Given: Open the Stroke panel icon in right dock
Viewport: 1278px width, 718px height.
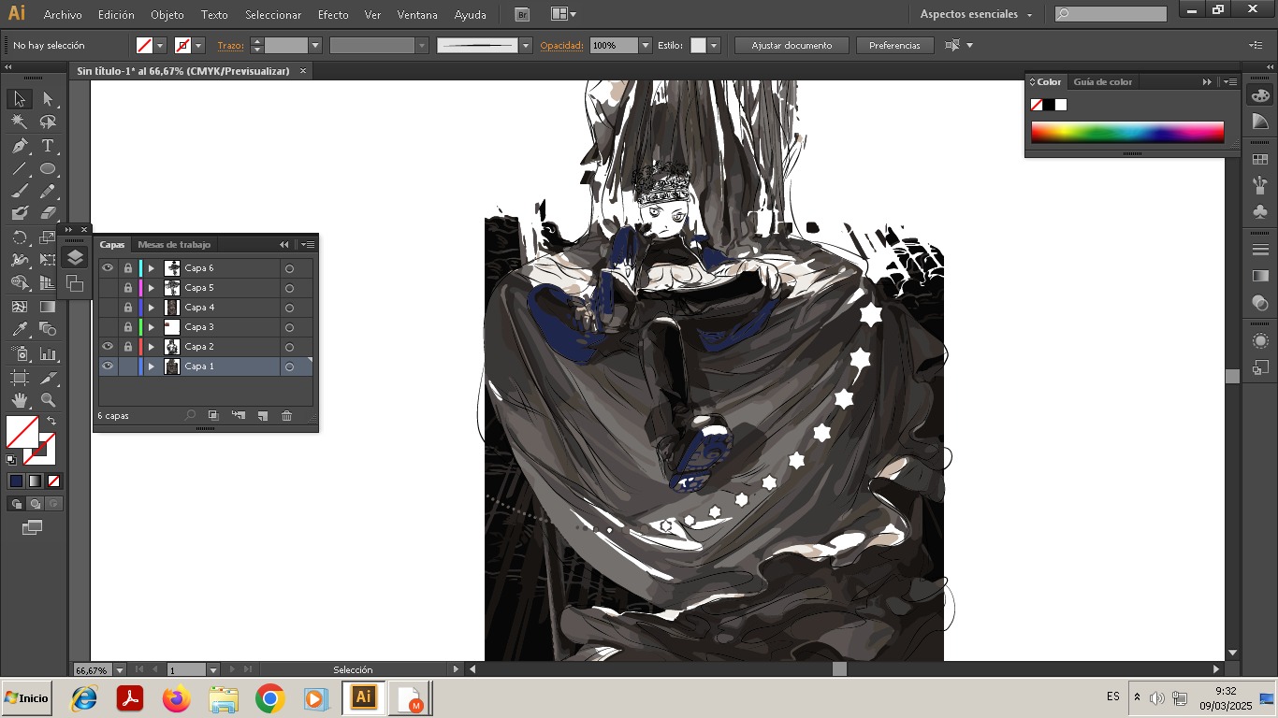Looking at the screenshot, I should click(1260, 250).
